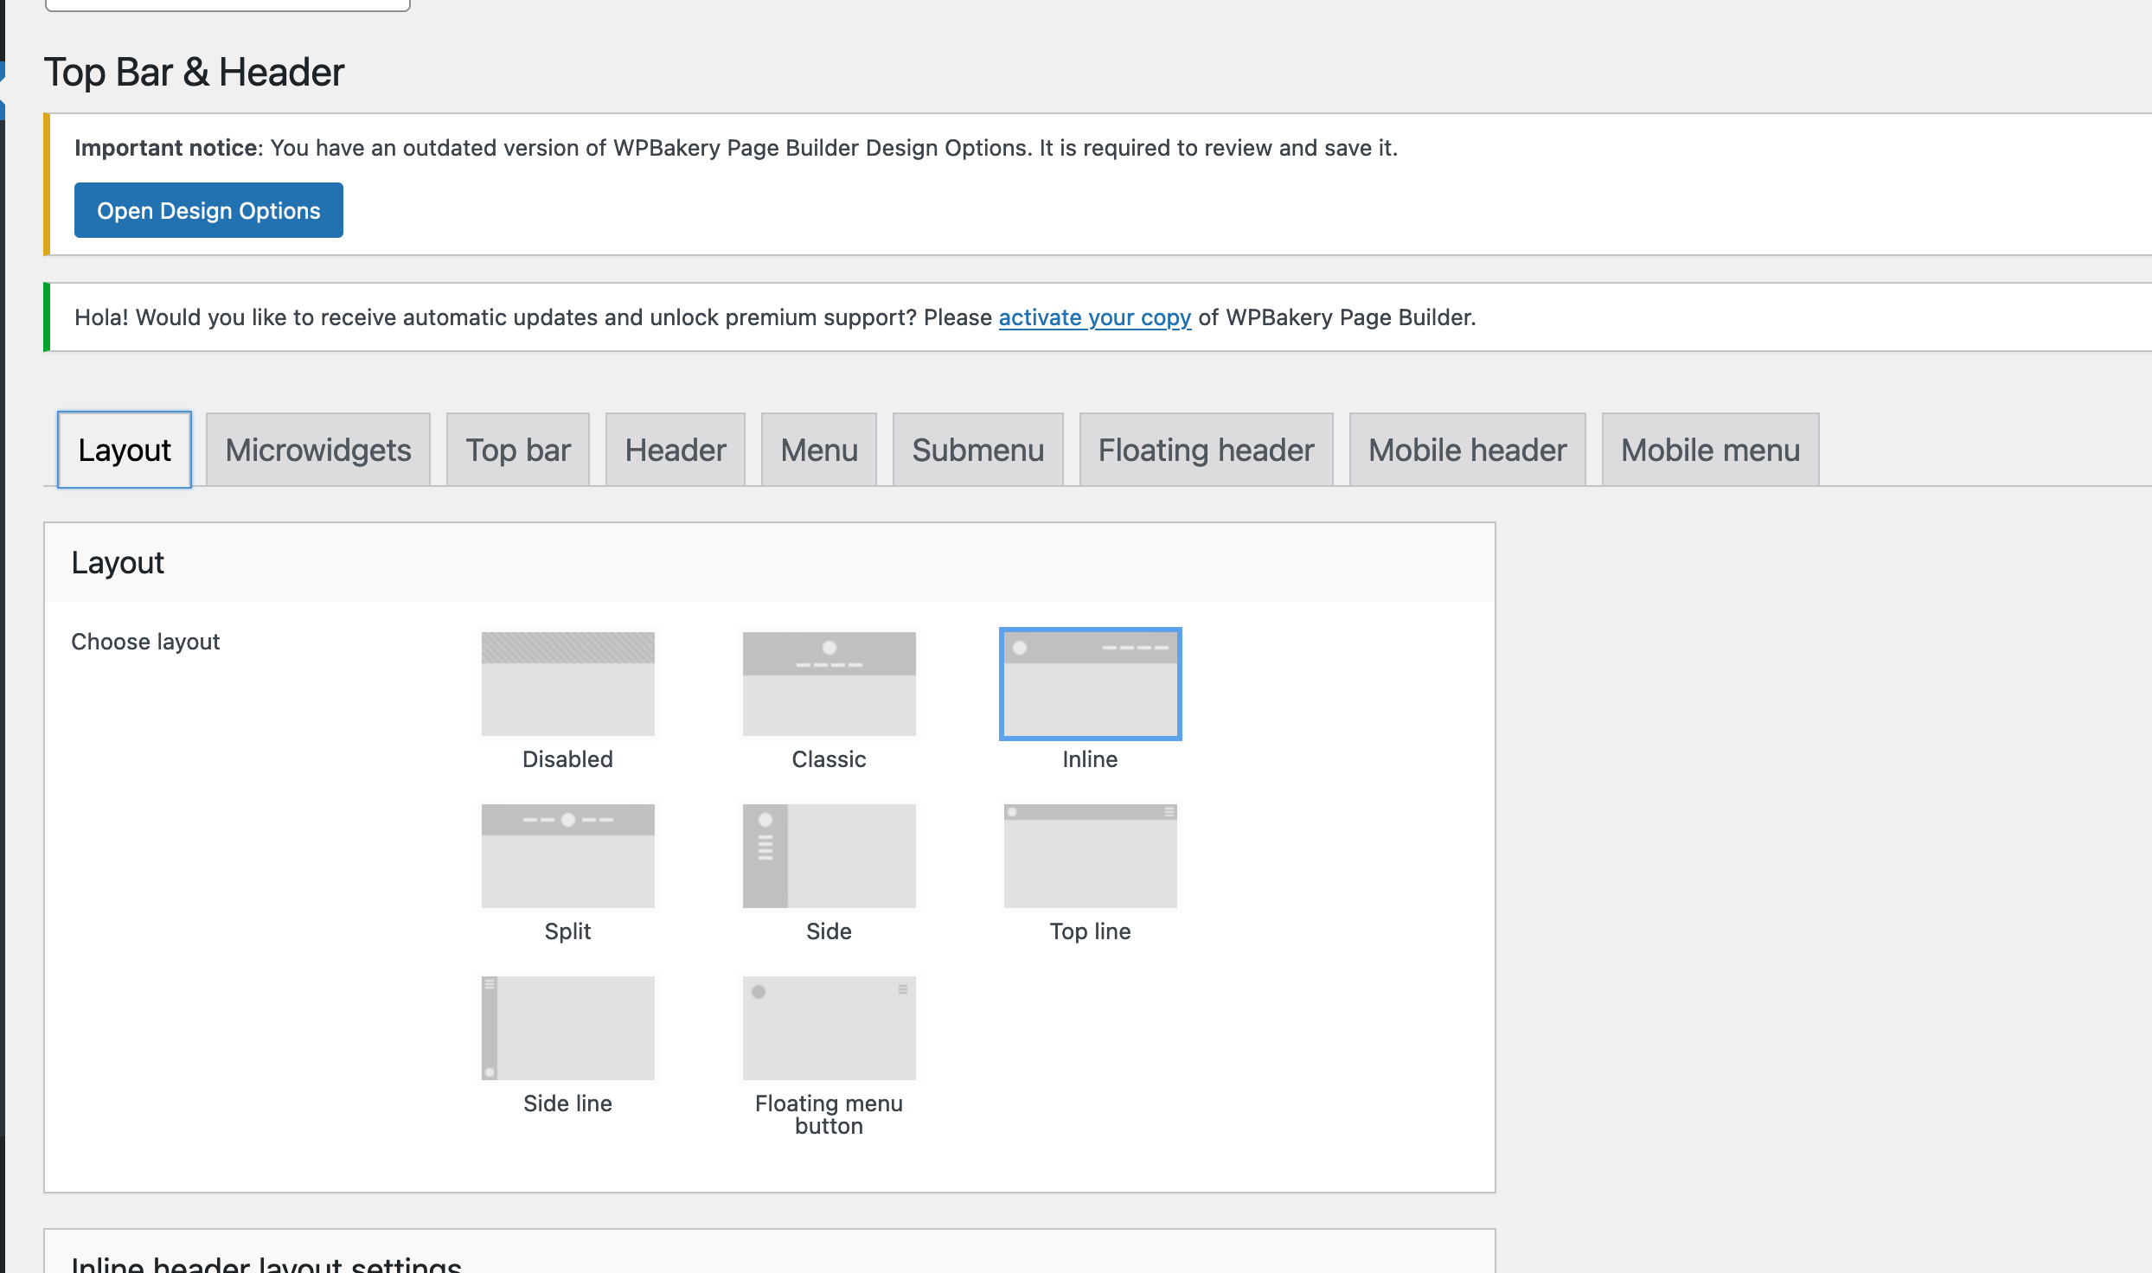The width and height of the screenshot is (2152, 1273).
Task: Pick the Inline header layout thumbnail
Action: click(1090, 683)
